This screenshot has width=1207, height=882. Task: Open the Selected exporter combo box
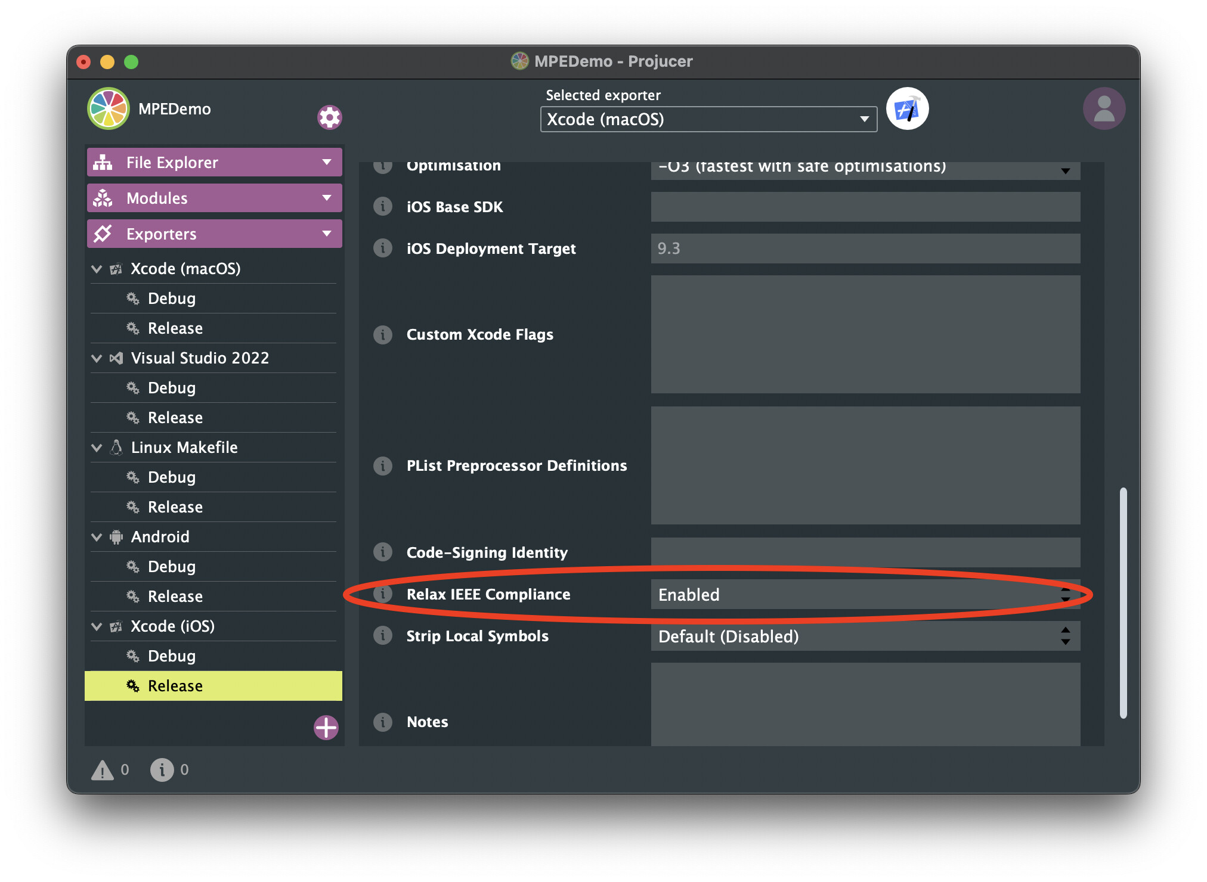708,119
